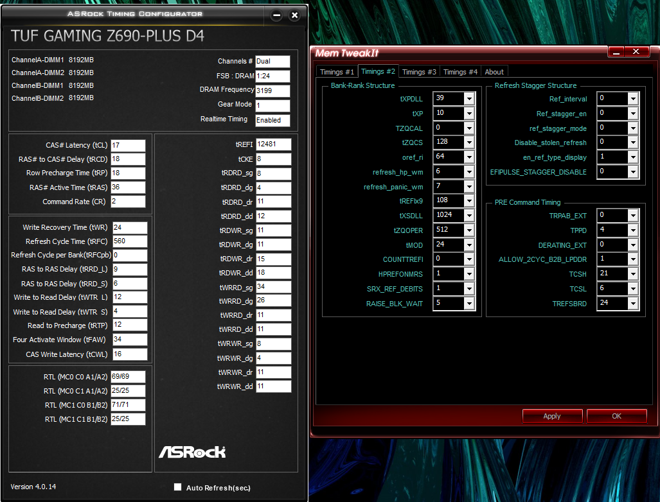Viewport: 660px width, 502px height.
Task: Open the COUNTTREFI dropdown
Action: point(469,259)
